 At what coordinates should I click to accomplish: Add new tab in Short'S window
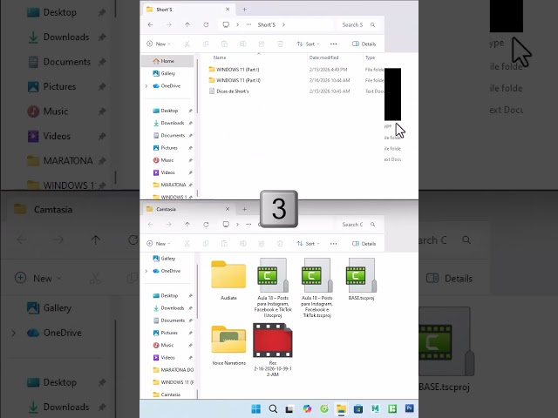tap(244, 10)
